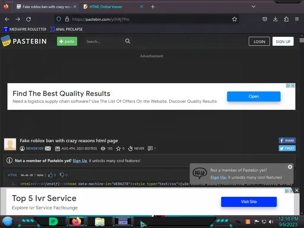
Task: Open the volume control in system tray
Action: 271,221
